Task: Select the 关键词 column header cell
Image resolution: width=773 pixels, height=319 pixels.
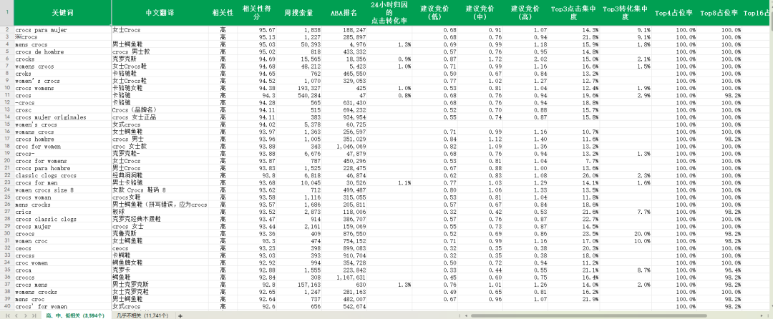Action: coord(62,14)
